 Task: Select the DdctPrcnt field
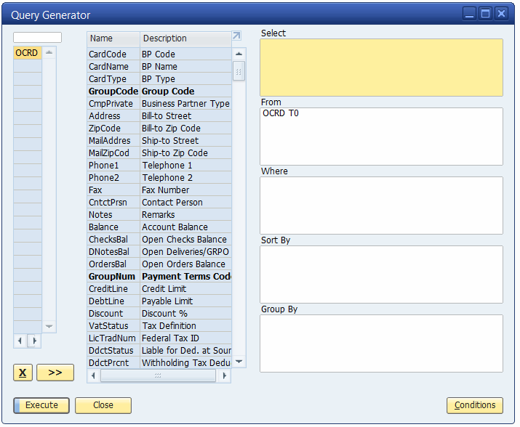(113, 363)
